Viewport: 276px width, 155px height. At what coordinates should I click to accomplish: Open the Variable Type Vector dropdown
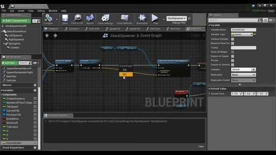[242, 34]
